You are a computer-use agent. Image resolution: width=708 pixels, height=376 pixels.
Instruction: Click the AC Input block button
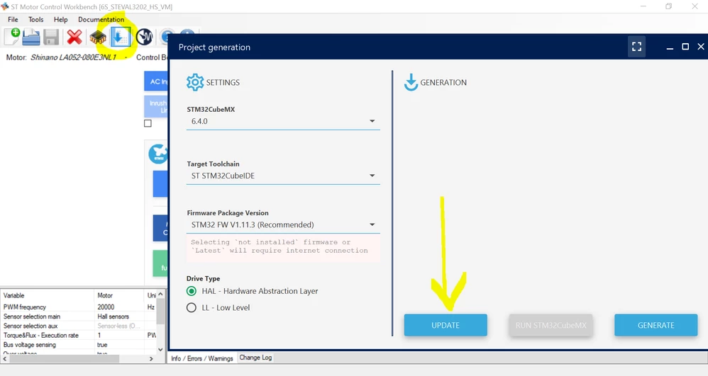pos(156,81)
